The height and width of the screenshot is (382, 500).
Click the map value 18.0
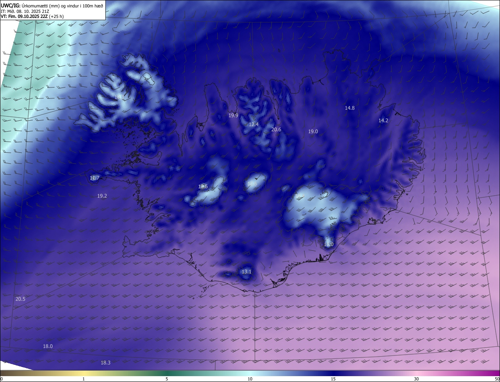(x=48, y=346)
